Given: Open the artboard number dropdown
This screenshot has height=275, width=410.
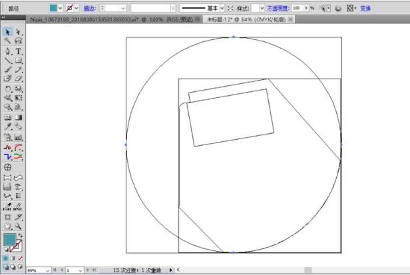Looking at the screenshot, I should click(81, 270).
